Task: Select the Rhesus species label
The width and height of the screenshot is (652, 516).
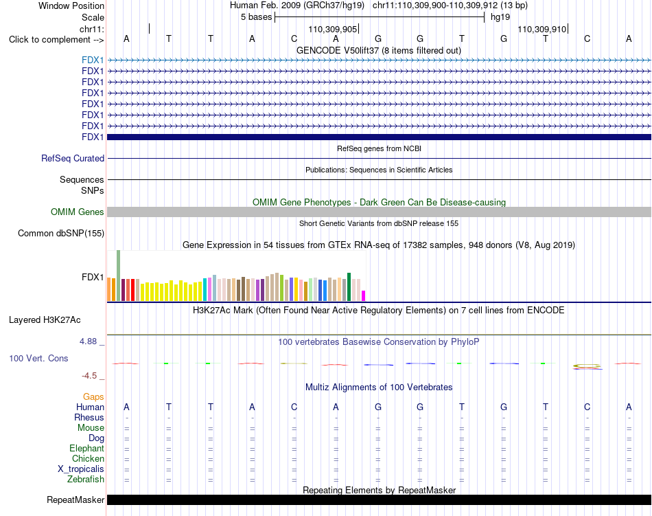Action: pos(89,417)
